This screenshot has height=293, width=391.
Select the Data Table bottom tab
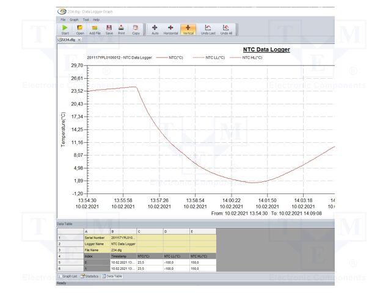click(113, 276)
